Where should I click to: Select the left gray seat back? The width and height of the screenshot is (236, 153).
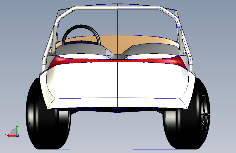pos(81,49)
